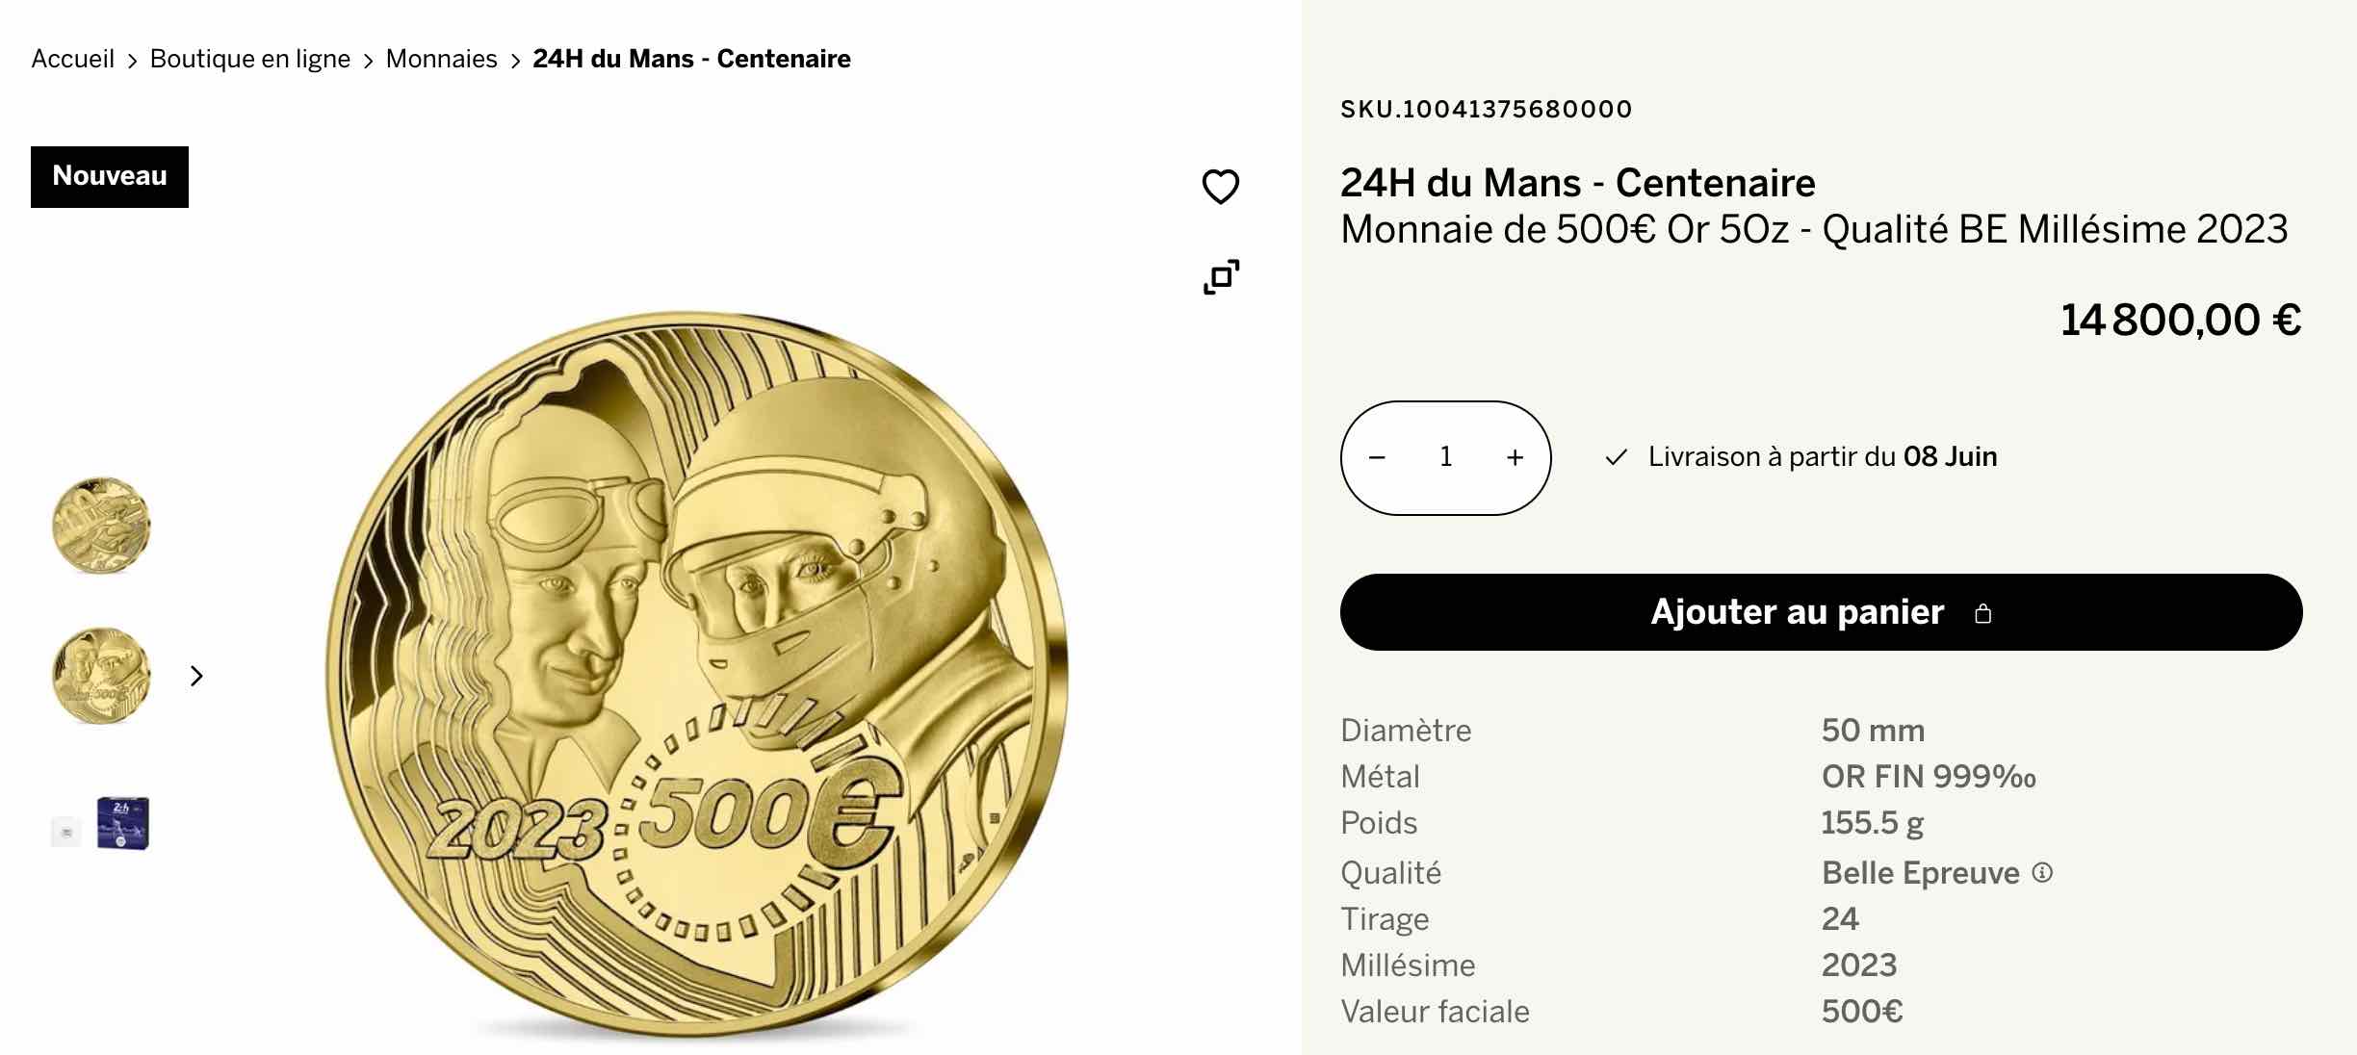Click the Belle Epreuve info icon
Viewport: 2357px width, 1055px height.
pos(2042,872)
